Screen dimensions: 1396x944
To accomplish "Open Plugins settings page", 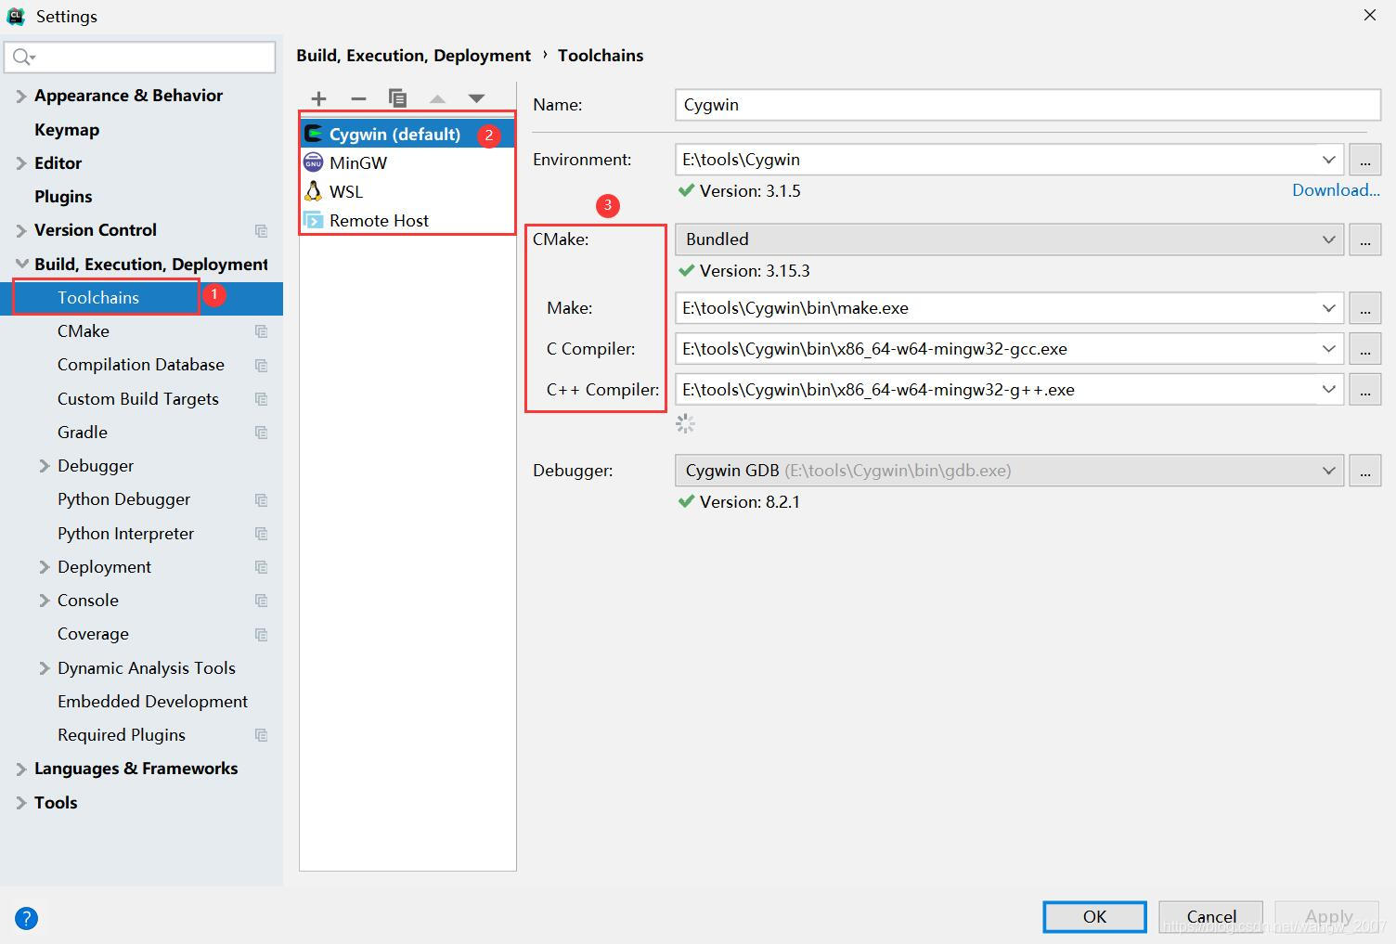I will 63,197.
